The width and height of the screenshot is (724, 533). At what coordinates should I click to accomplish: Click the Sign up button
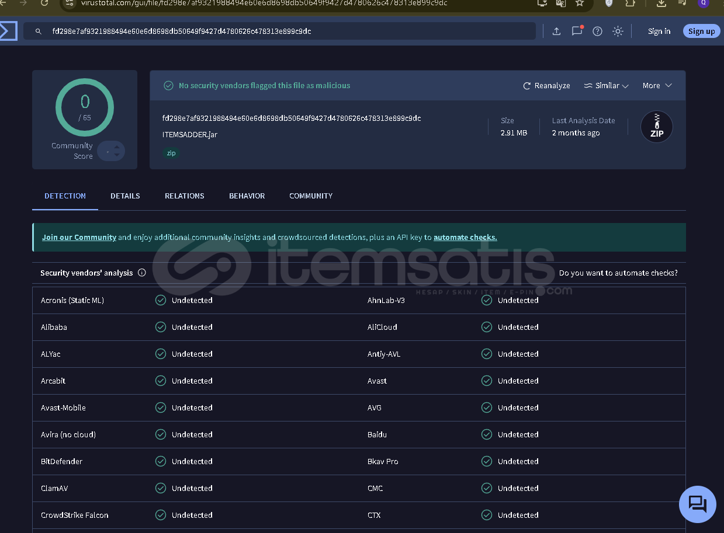click(701, 32)
